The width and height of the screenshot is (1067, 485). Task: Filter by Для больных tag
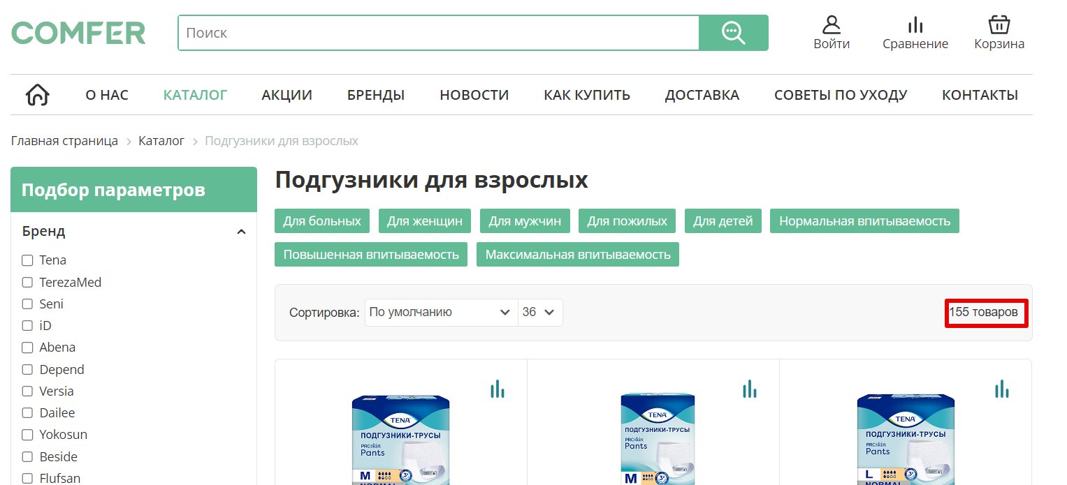tap(322, 221)
